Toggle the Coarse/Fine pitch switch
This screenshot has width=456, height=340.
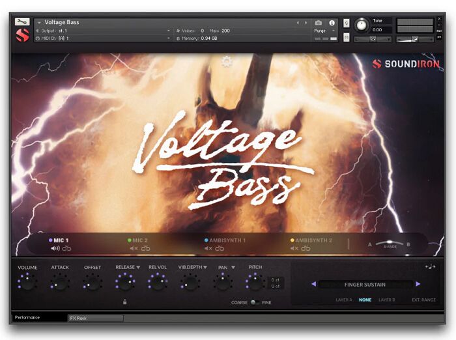tap(255, 302)
